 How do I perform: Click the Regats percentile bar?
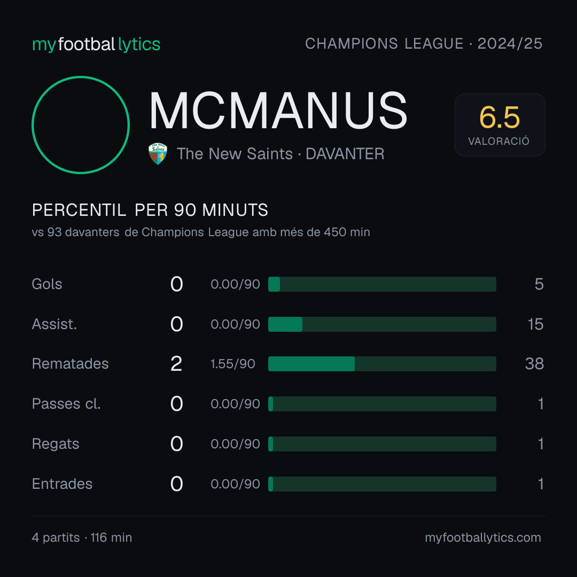pyautogui.click(x=382, y=444)
